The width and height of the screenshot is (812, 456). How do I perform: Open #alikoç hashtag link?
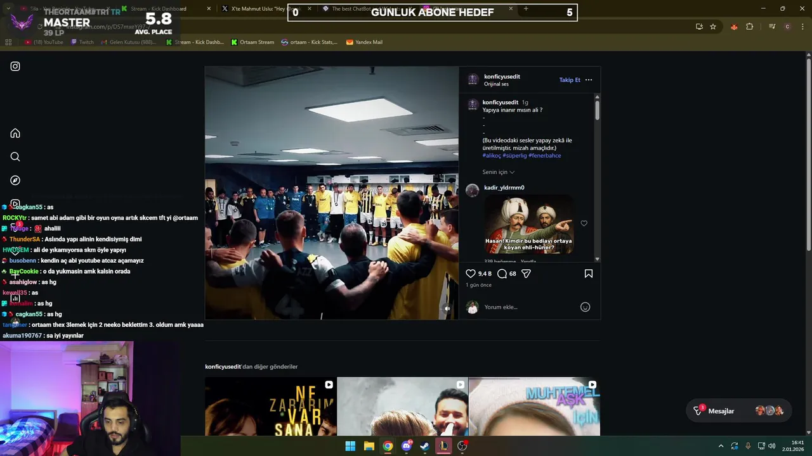(x=492, y=156)
